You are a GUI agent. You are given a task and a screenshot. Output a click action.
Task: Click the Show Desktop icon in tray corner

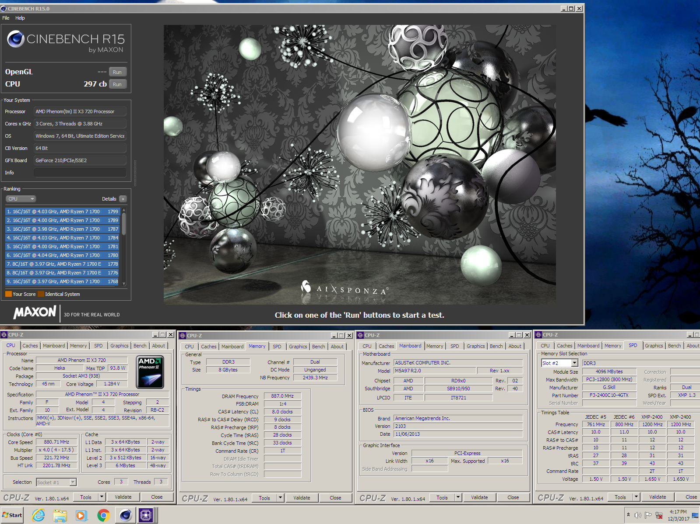point(695,516)
